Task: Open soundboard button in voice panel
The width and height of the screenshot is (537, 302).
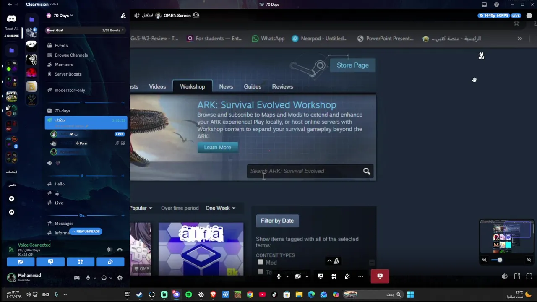Action: click(110, 262)
